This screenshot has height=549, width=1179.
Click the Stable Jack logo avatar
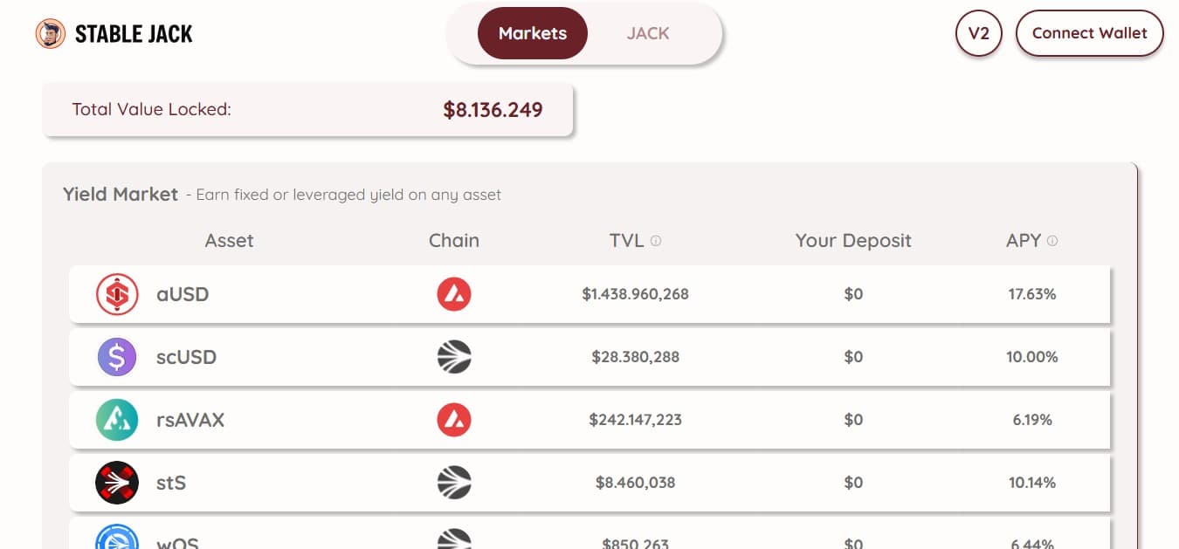coord(51,34)
